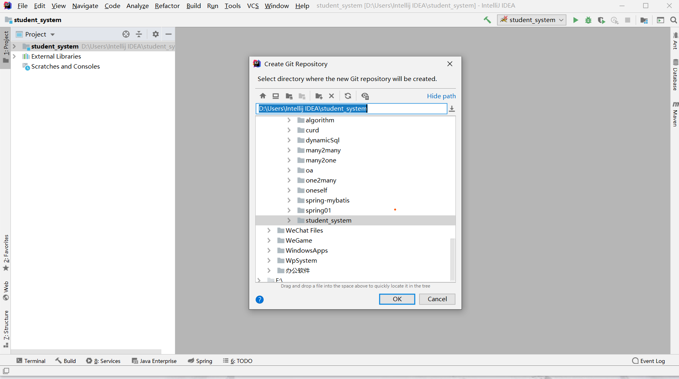Open the Tools menu
The width and height of the screenshot is (679, 379).
232,6
